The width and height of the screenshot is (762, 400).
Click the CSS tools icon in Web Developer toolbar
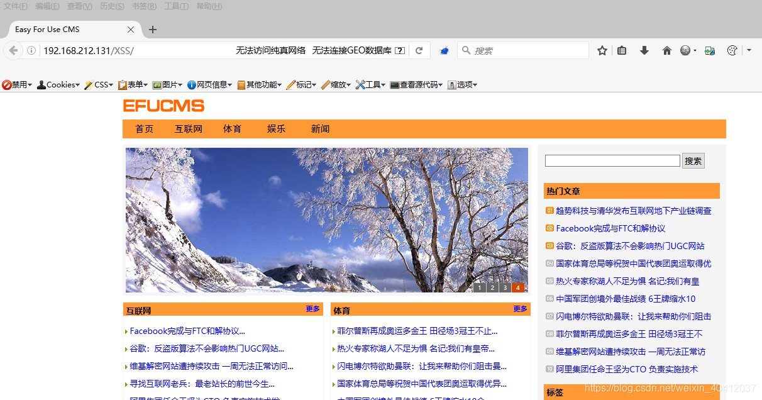[x=97, y=84]
